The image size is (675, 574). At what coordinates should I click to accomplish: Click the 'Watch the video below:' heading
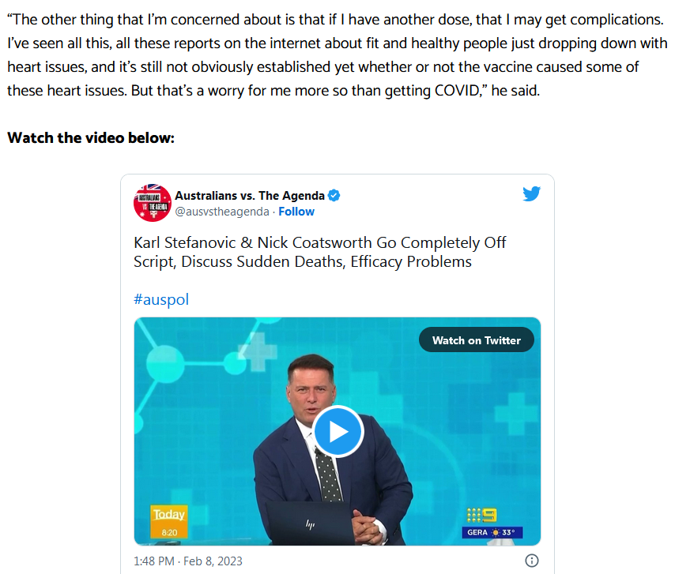pos(91,137)
